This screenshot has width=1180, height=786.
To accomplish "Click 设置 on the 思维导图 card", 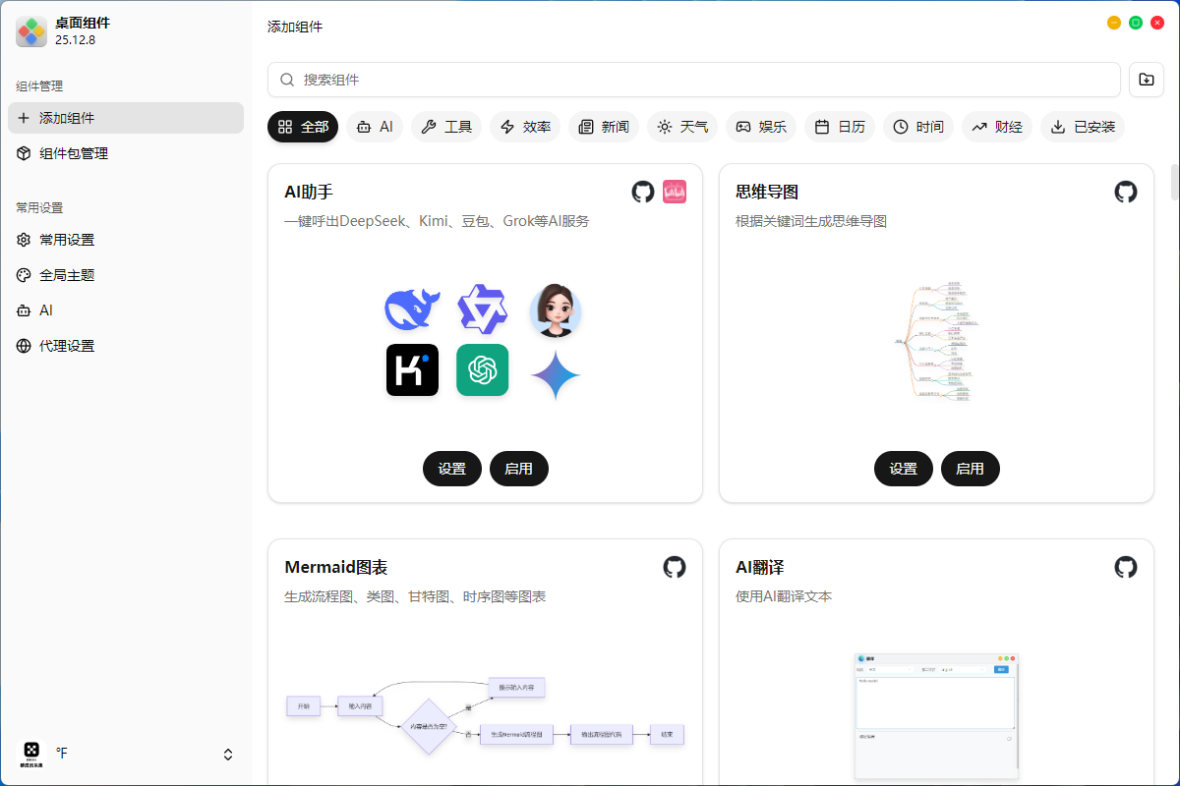I will [x=904, y=469].
